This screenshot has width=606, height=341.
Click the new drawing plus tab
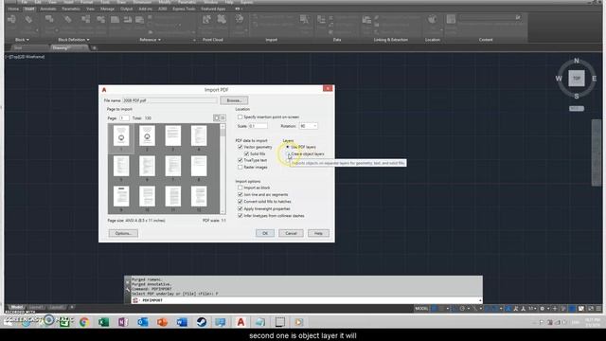[94, 48]
